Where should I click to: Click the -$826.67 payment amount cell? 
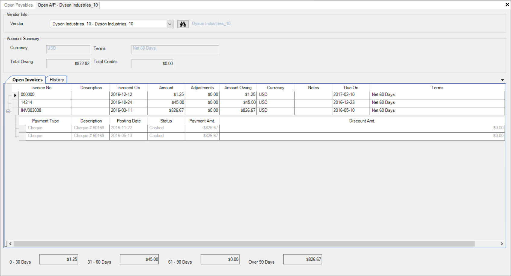pyautogui.click(x=202, y=128)
